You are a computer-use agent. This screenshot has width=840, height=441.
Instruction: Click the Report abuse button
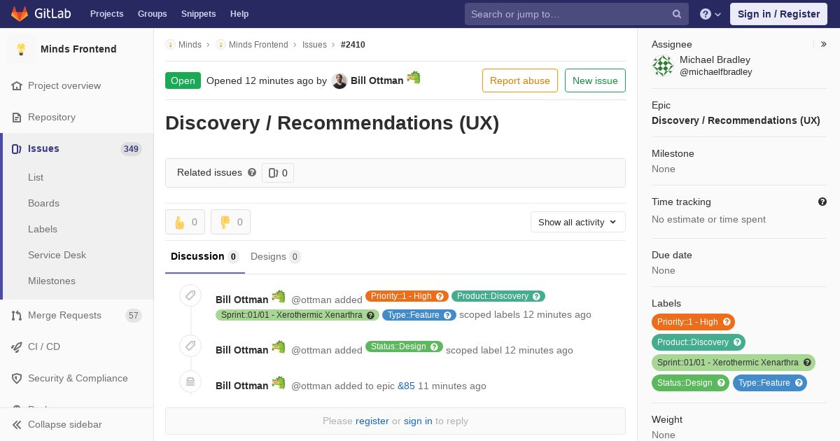(520, 80)
